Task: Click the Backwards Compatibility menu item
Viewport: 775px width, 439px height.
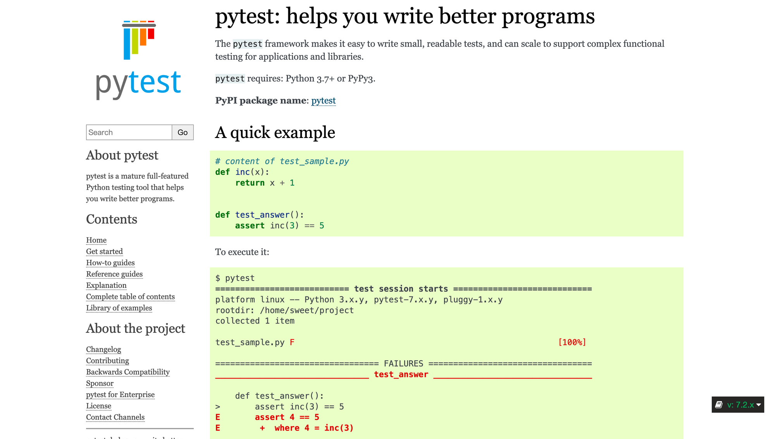Action: point(128,372)
